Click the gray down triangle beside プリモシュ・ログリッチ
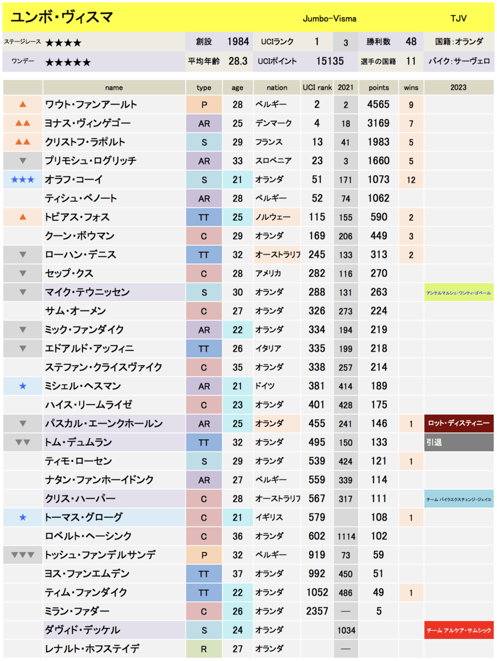497x661 pixels. (x=23, y=161)
